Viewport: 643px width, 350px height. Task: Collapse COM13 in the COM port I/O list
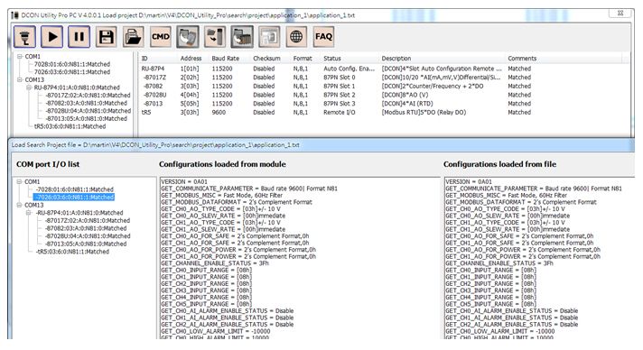(x=19, y=205)
